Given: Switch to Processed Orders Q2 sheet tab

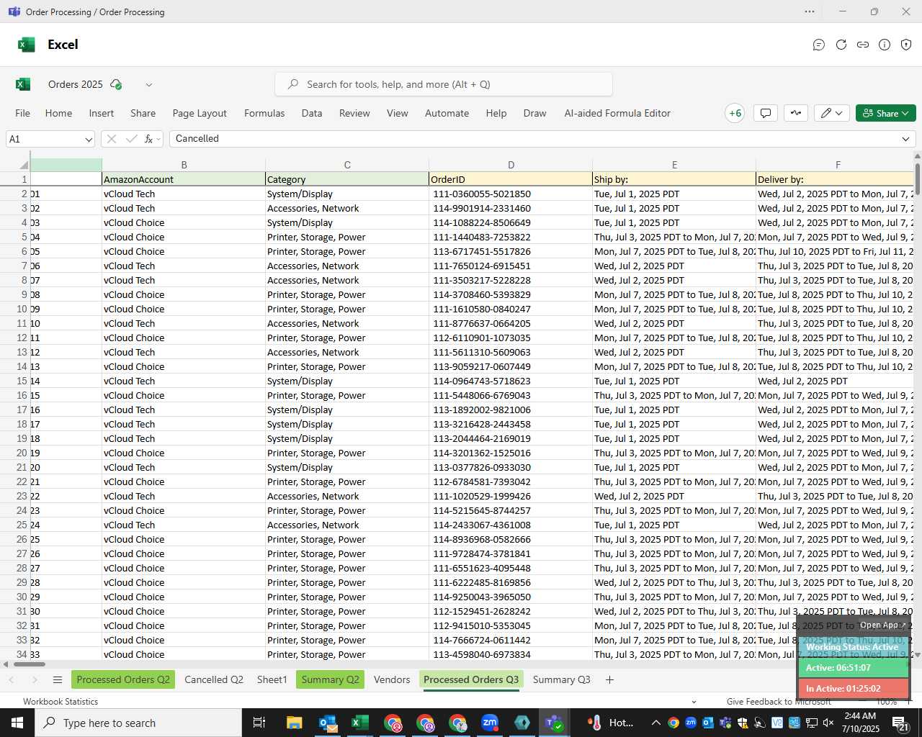Looking at the screenshot, I should tap(123, 679).
